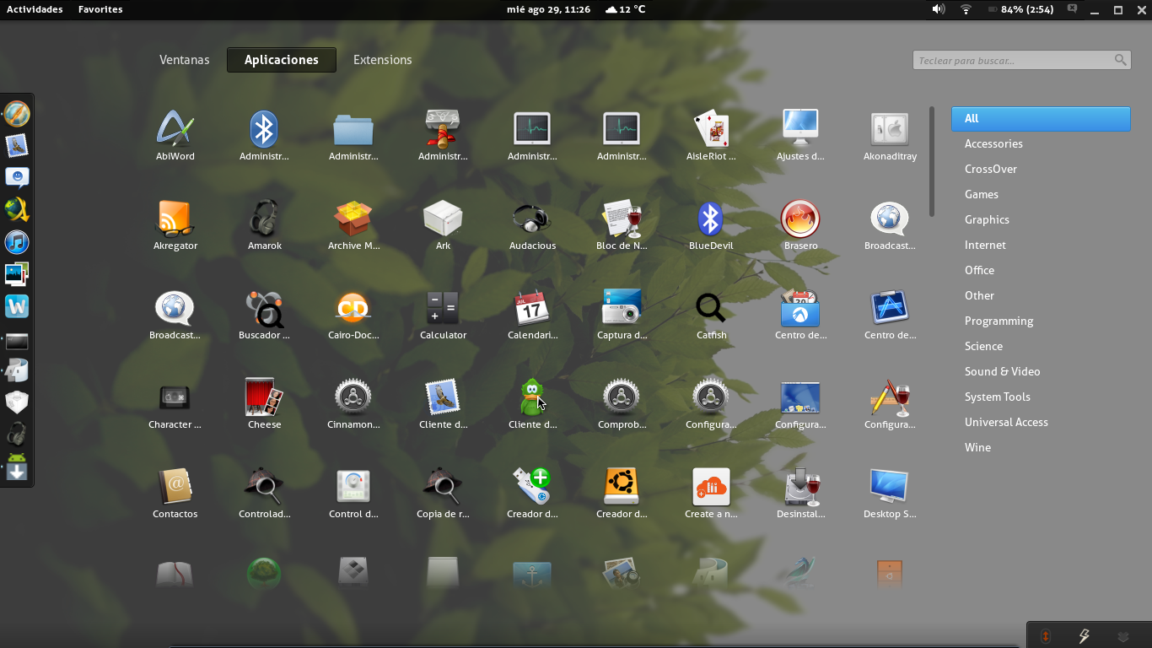Click the Actividades button in top bar

click(x=35, y=9)
